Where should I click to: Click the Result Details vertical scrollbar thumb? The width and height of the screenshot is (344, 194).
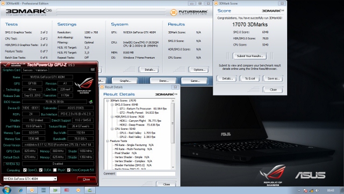pyautogui.click(x=173, y=123)
